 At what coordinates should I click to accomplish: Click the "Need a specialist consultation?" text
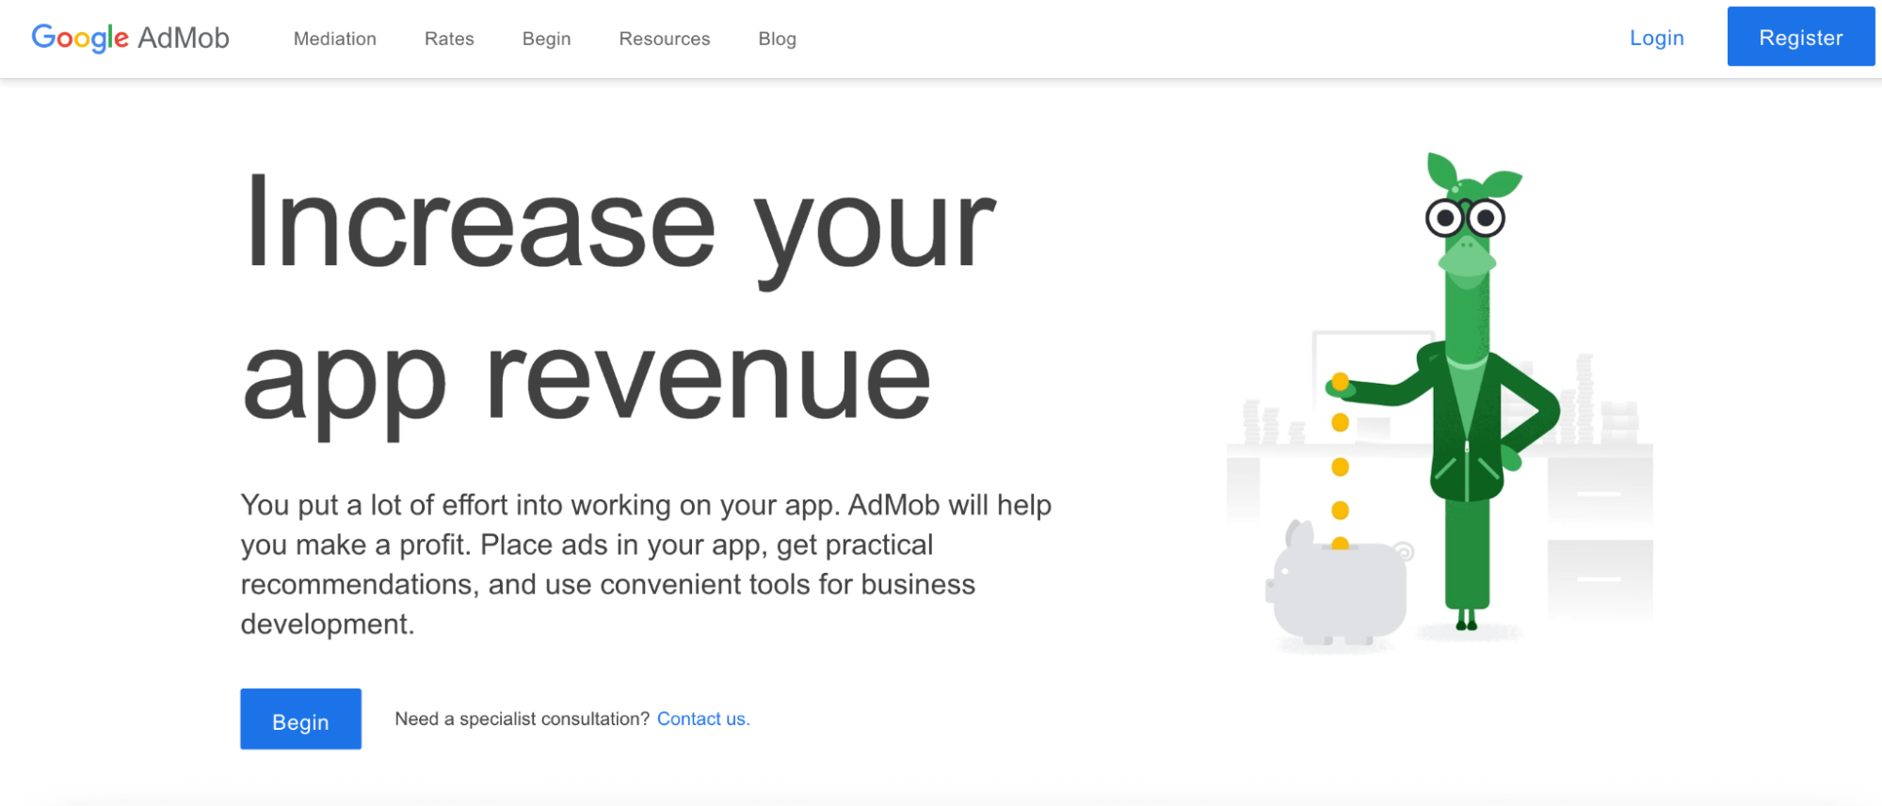point(522,719)
